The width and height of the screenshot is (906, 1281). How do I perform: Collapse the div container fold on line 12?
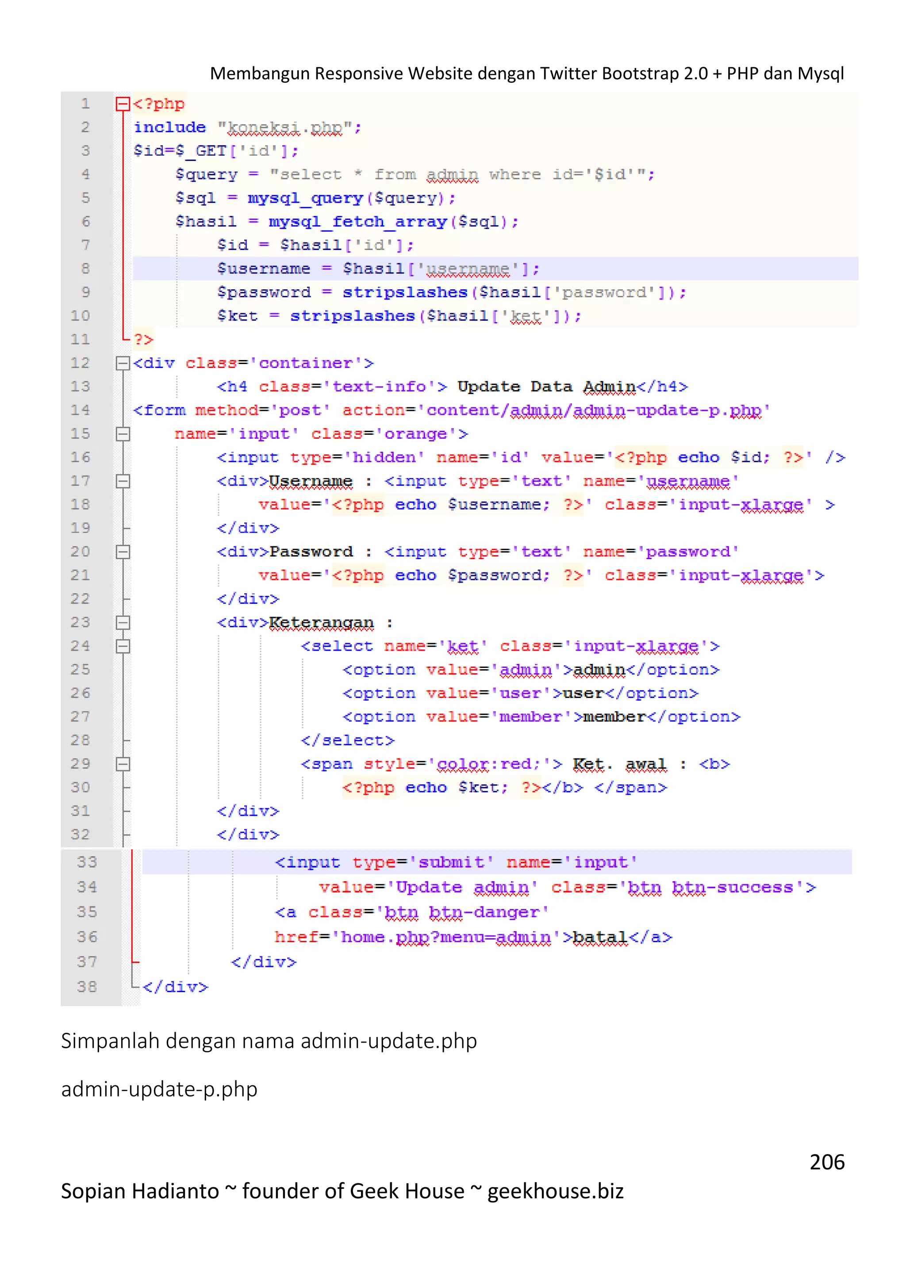pos(123,363)
